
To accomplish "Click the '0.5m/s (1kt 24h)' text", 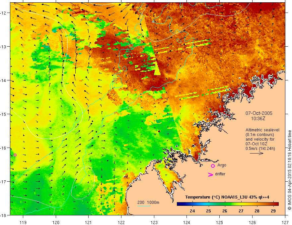I will [x=260, y=149].
